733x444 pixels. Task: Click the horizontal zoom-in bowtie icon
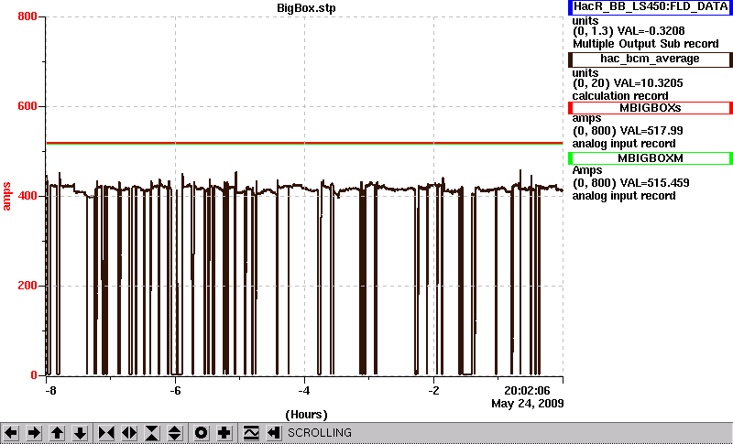106,433
